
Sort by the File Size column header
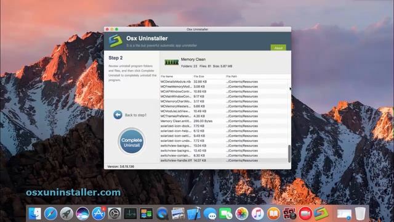click(x=199, y=76)
